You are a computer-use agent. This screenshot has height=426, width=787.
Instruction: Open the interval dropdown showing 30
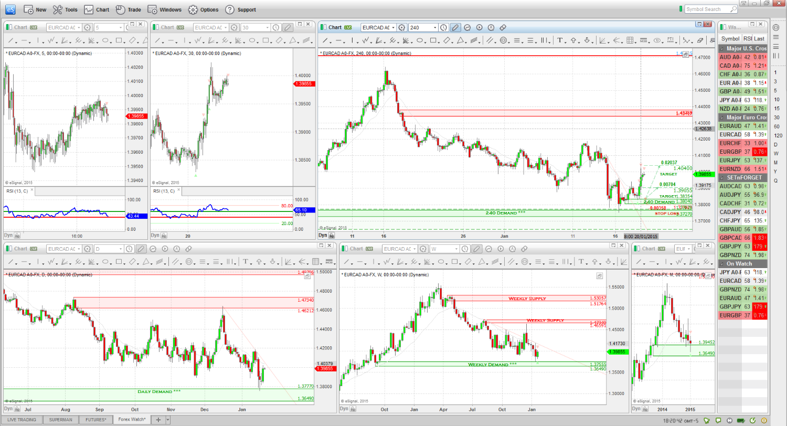(x=267, y=27)
